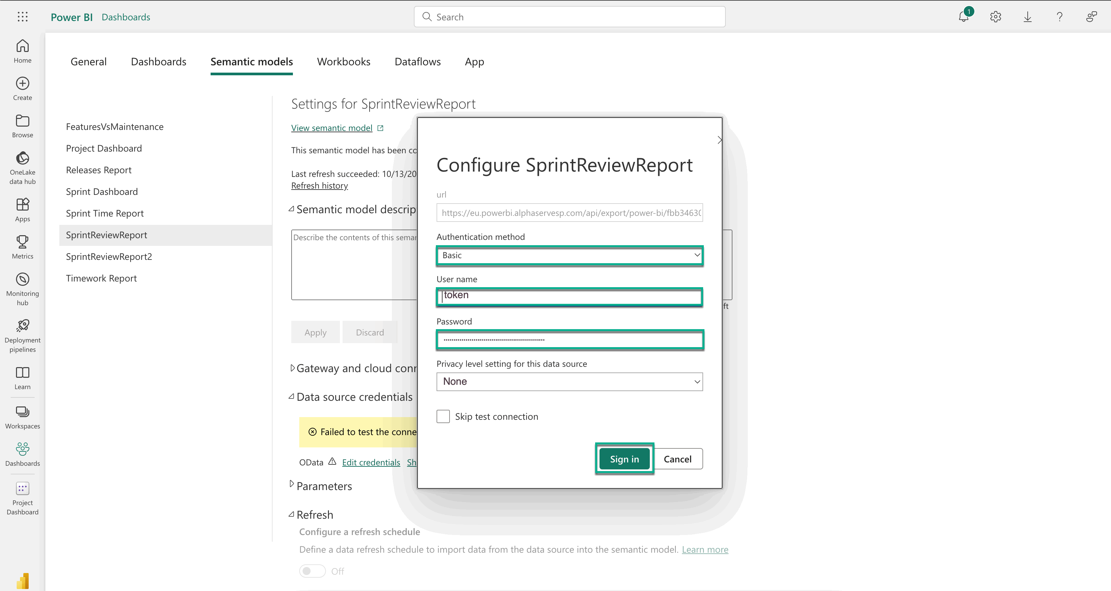
Task: Open Power BI settings gear
Action: [995, 17]
